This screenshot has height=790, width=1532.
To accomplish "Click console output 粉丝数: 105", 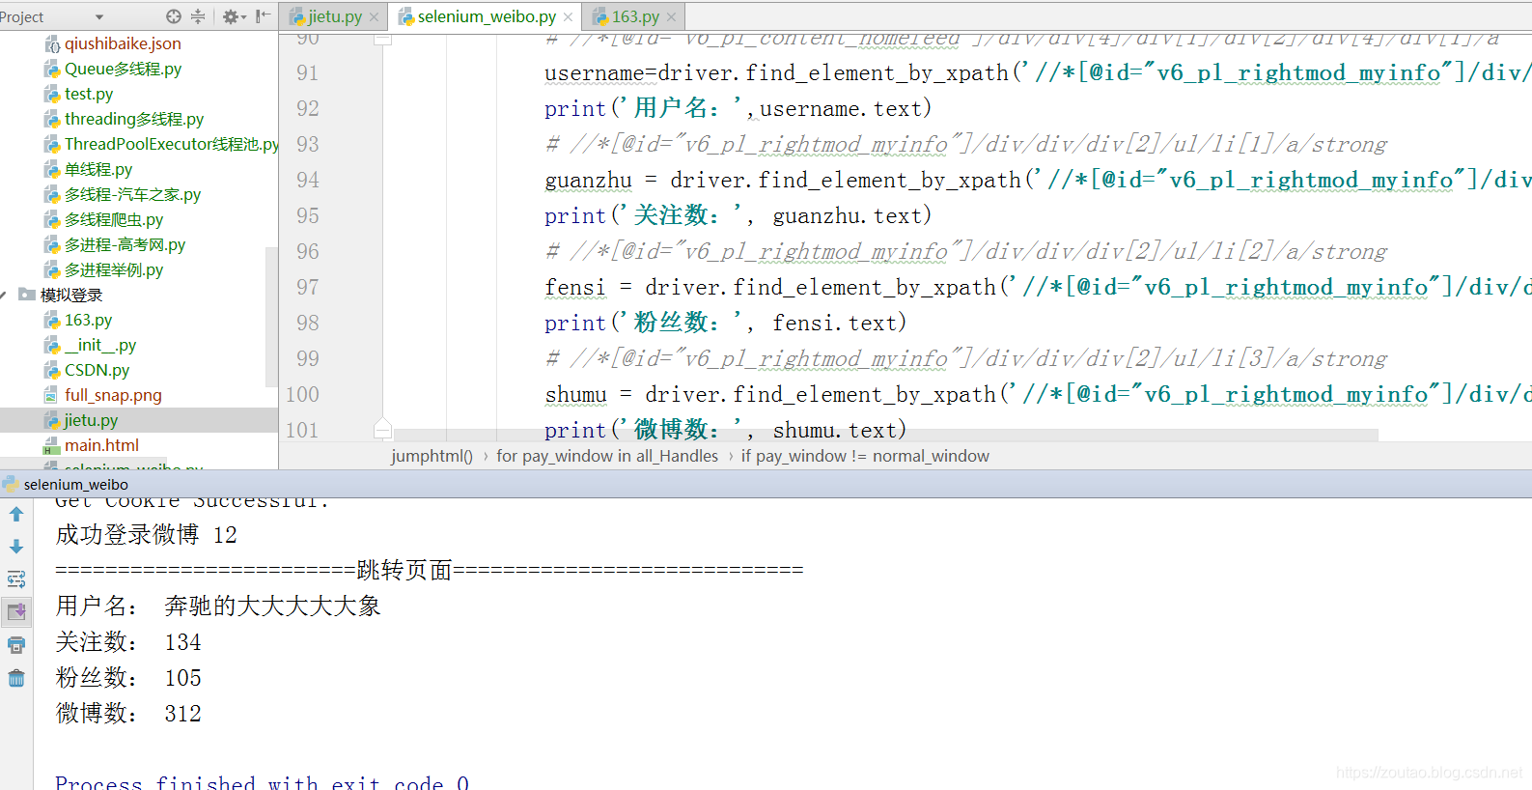I will pos(128,678).
